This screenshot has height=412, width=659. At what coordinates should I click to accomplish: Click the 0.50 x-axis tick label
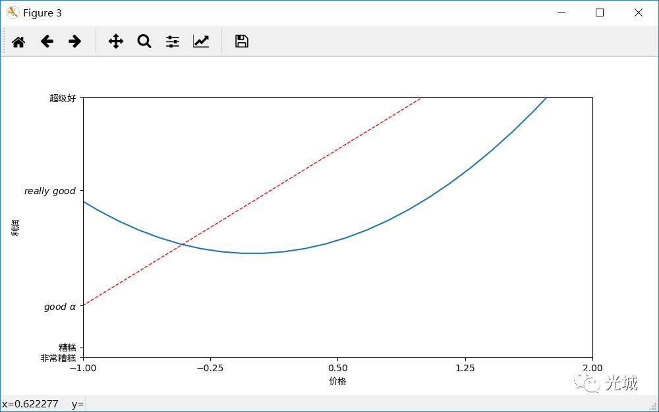pos(337,368)
